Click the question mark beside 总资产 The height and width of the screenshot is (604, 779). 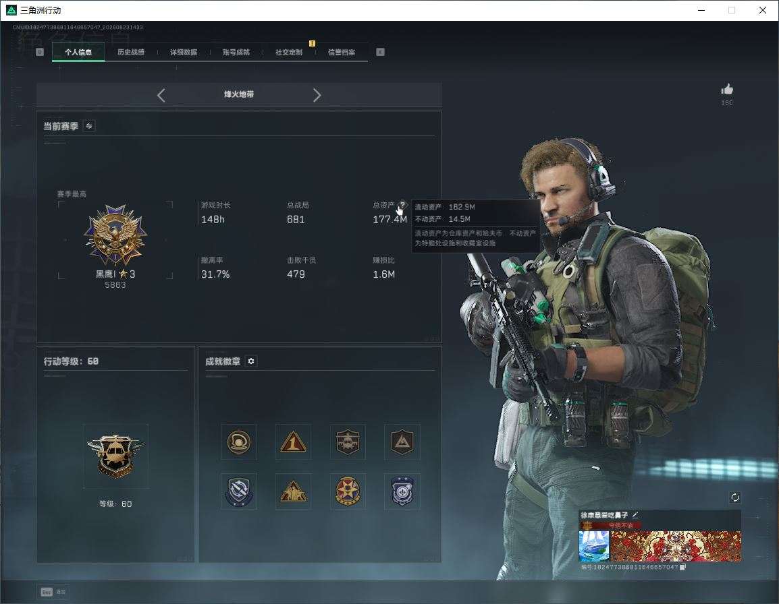click(402, 204)
